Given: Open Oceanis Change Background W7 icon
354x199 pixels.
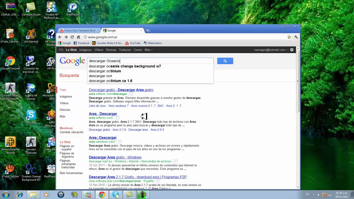Looking at the screenshot, I should click(x=31, y=172).
